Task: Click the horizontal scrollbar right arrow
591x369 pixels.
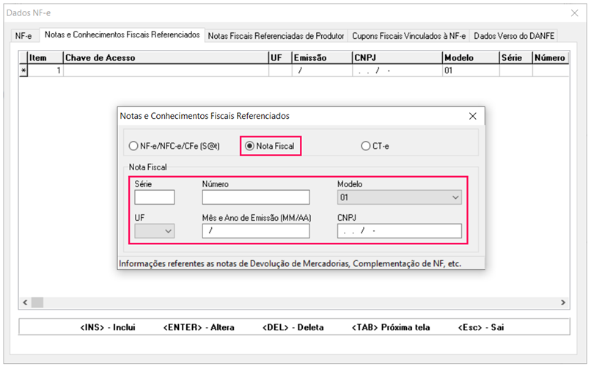Action: [x=563, y=302]
